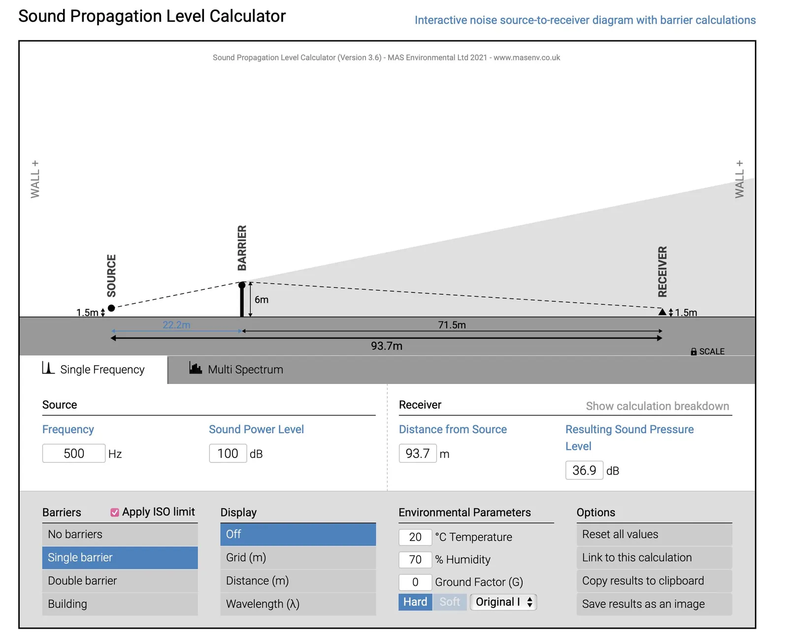Click the Single Frequency spectrum icon

click(x=48, y=368)
